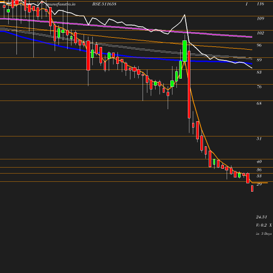
Task: Pick the 83 price axis label
Action: pos(259,72)
